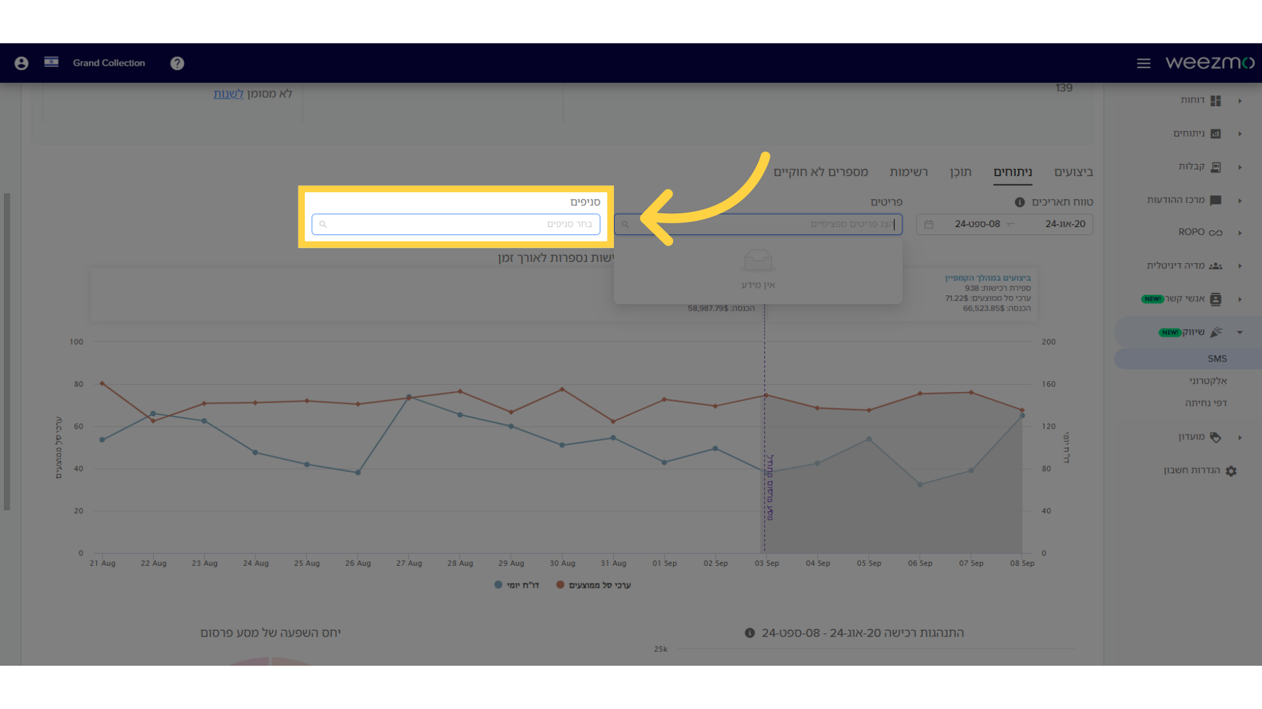
Task: Click info icon next to התנהגות רכישה
Action: pyautogui.click(x=749, y=633)
